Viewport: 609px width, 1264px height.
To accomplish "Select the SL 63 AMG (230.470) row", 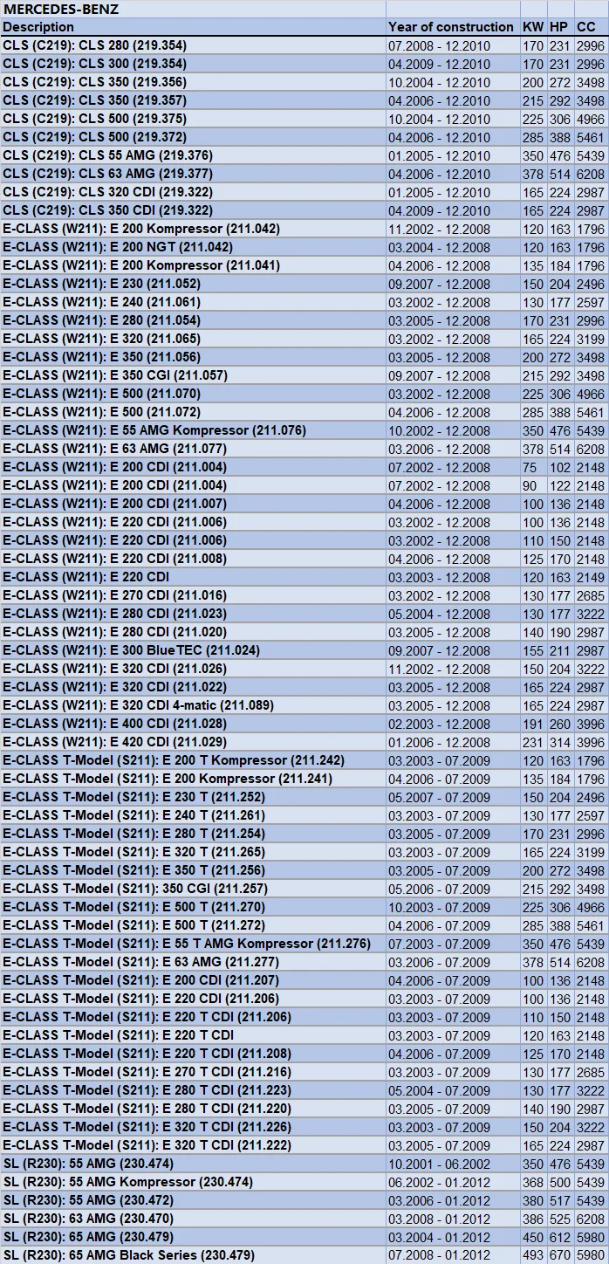I will click(304, 1219).
